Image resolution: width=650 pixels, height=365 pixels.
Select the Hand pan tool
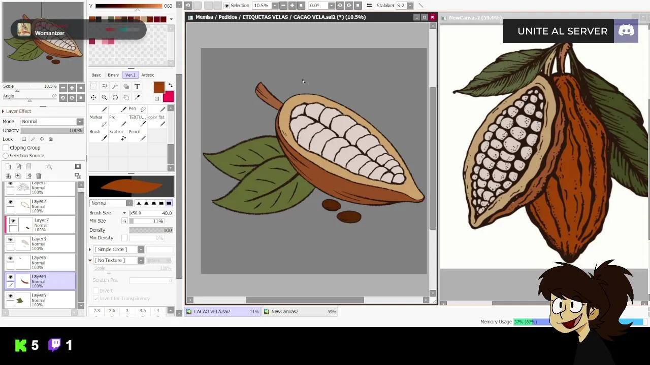126,97
